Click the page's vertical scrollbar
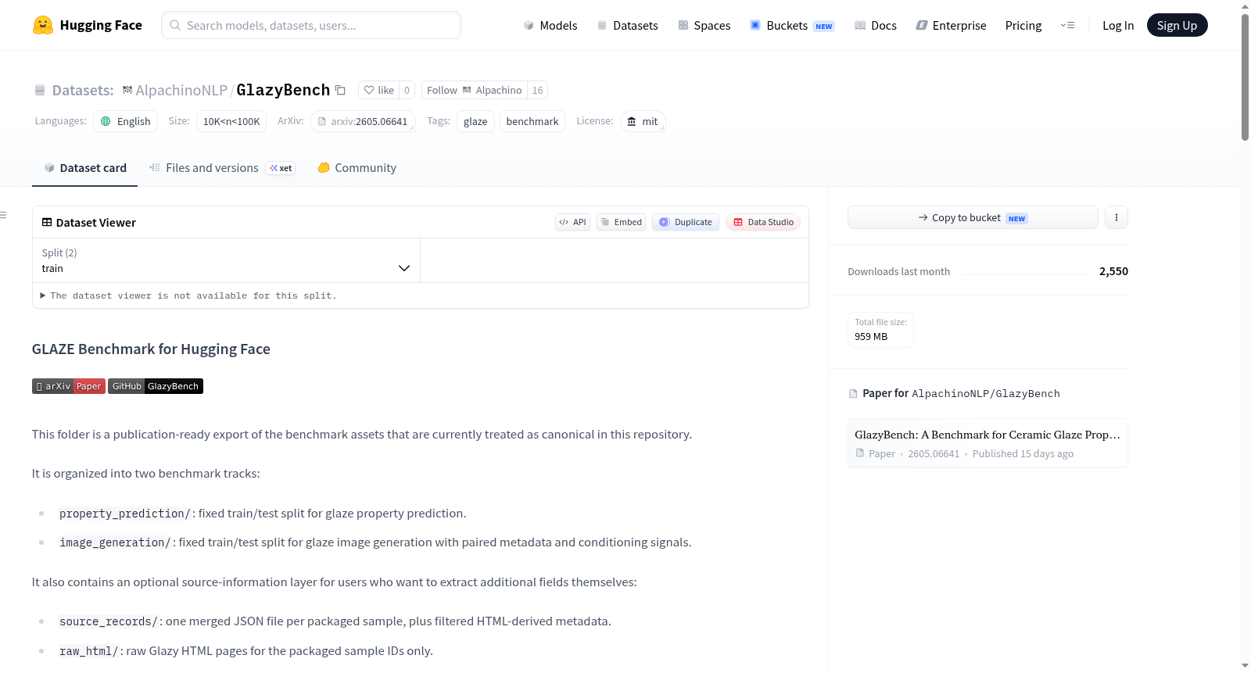Screen dimensions: 1251x673 (x=1245, y=77)
